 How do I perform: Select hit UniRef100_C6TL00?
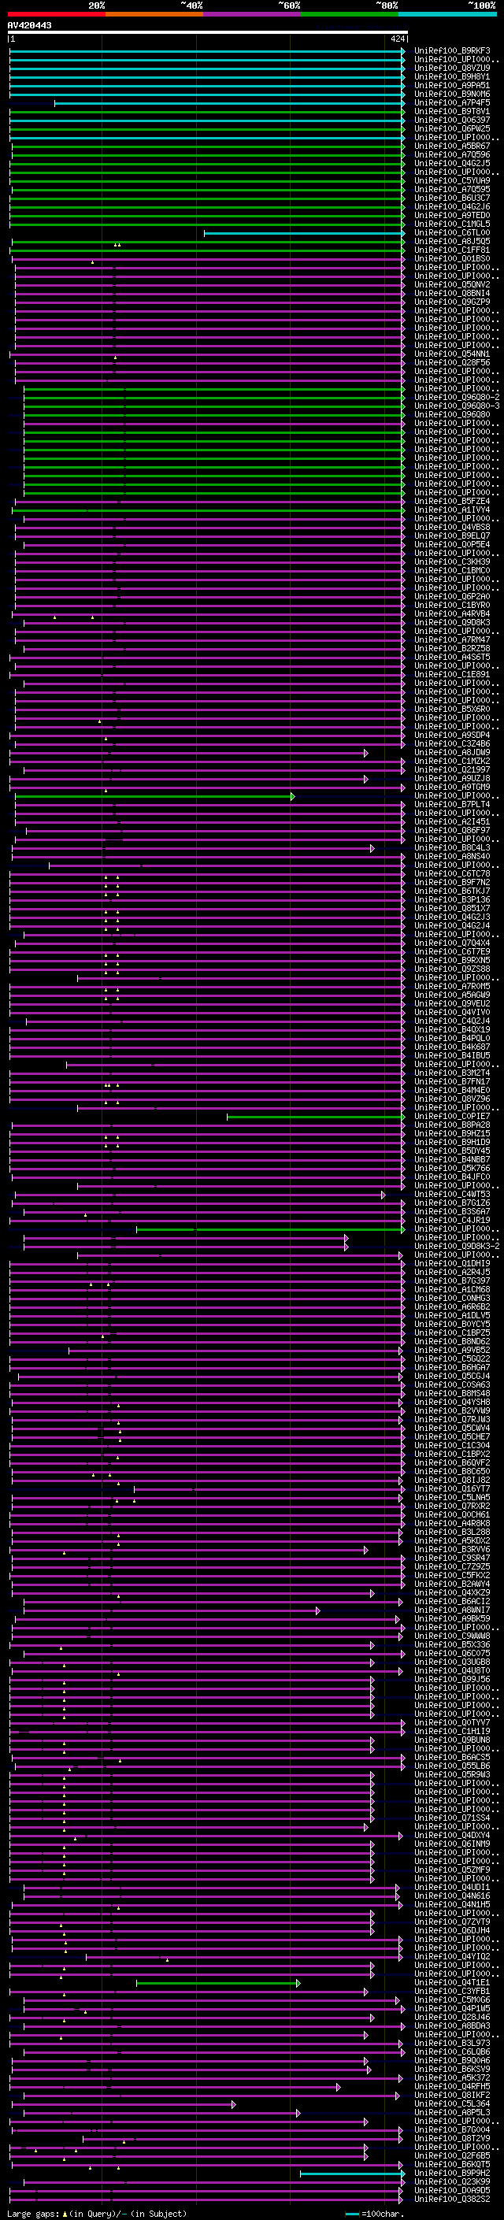(x=451, y=232)
